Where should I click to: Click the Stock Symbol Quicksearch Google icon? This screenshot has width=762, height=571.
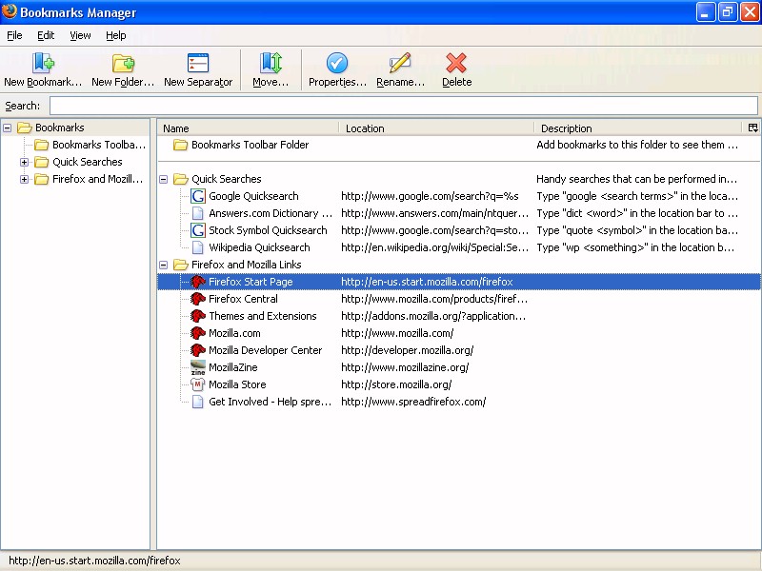(x=198, y=230)
